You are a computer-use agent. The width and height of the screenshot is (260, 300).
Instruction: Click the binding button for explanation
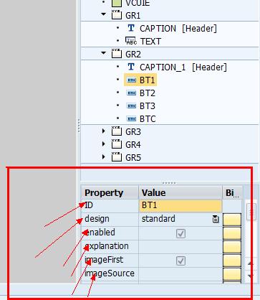[x=232, y=247]
